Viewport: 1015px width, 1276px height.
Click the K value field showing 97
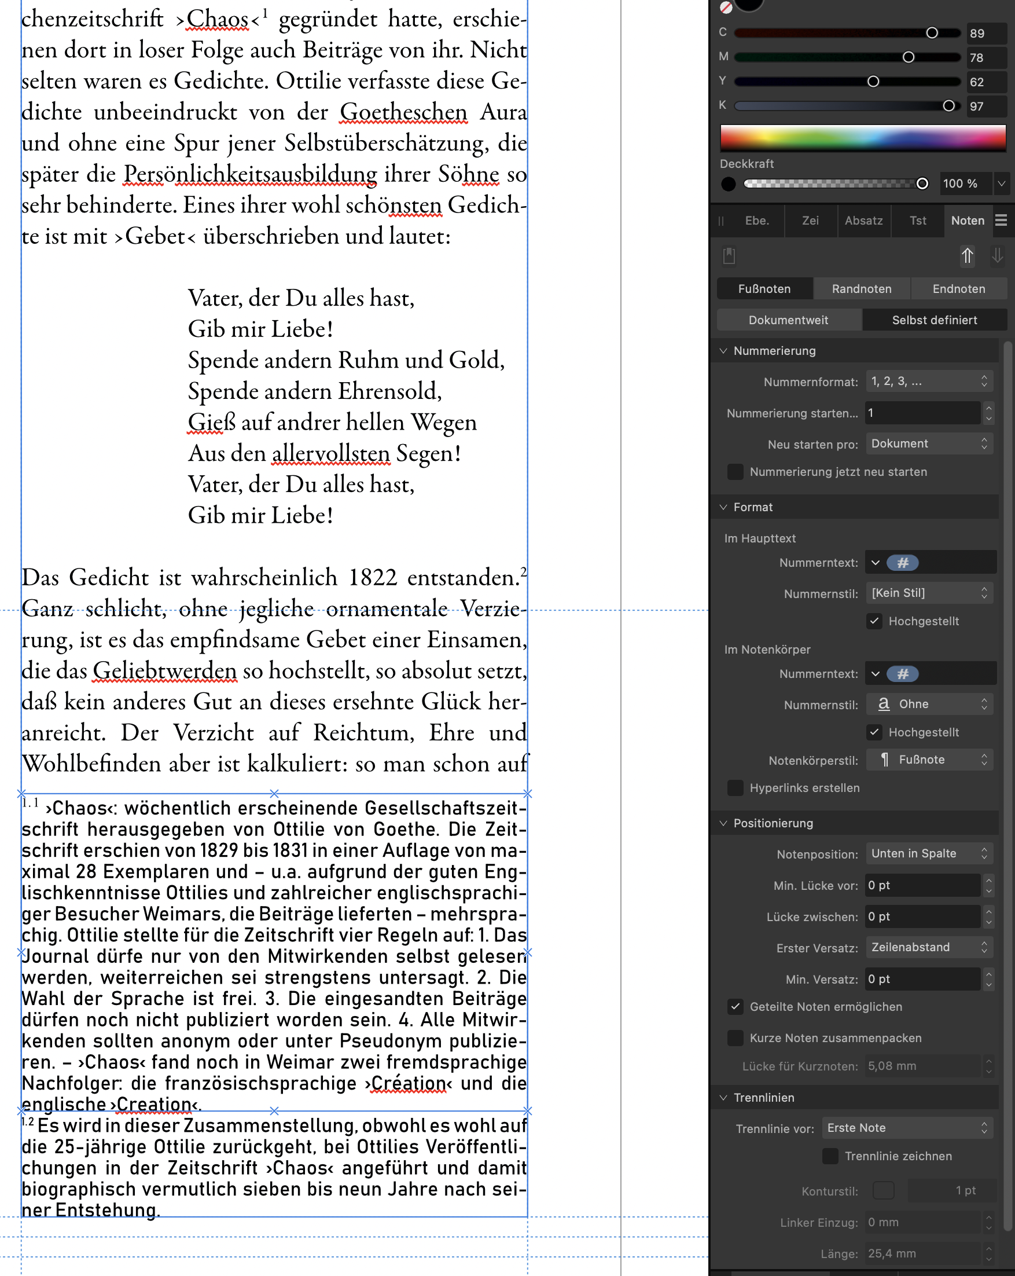[x=987, y=107]
